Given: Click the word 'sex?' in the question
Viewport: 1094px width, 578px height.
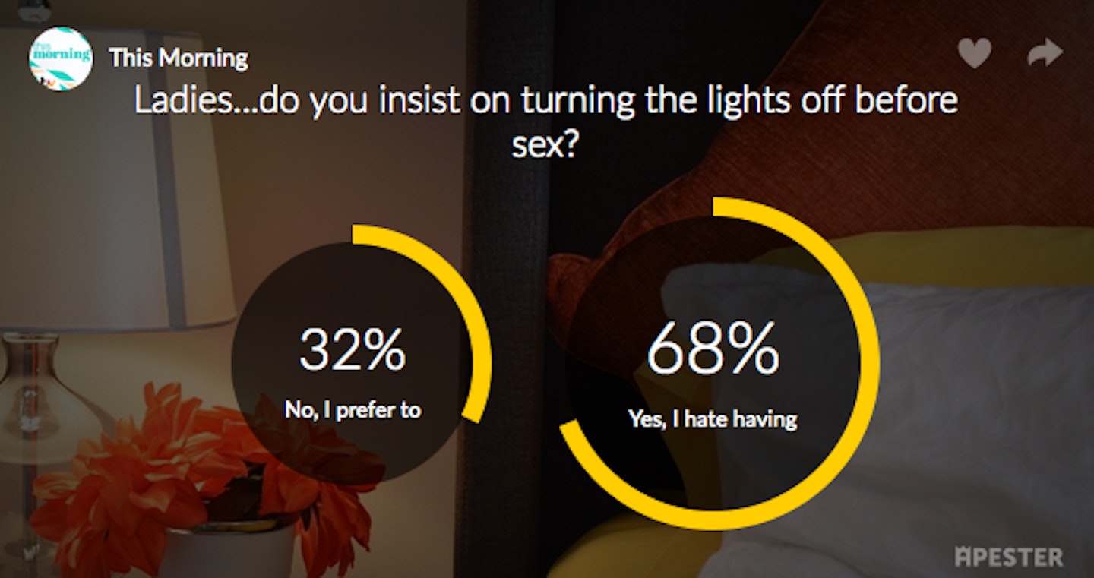Looking at the screenshot, I should [x=546, y=143].
